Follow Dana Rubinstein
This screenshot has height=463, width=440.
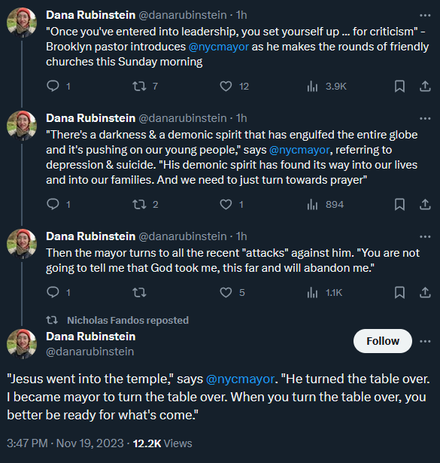383,341
